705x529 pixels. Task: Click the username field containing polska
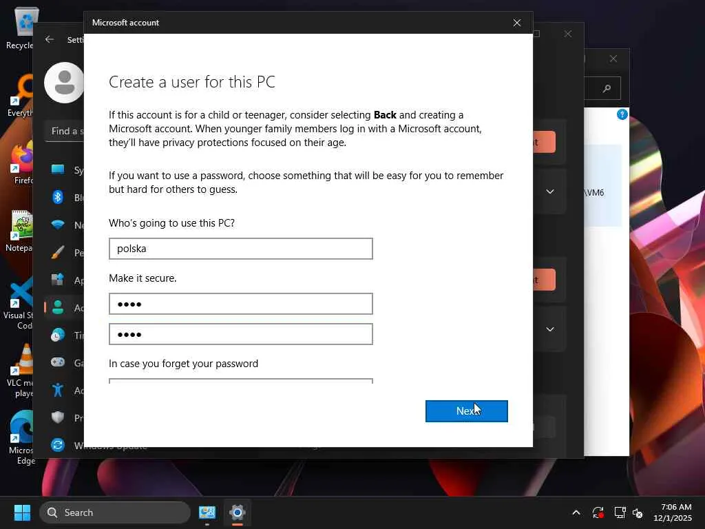(240, 249)
